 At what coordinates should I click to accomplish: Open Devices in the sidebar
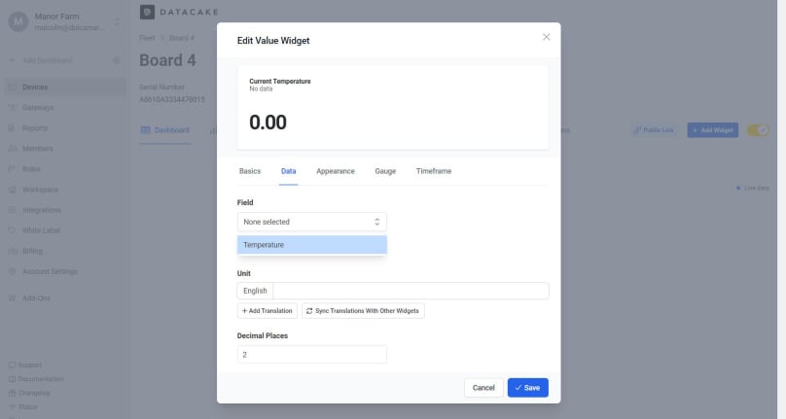pyautogui.click(x=35, y=87)
